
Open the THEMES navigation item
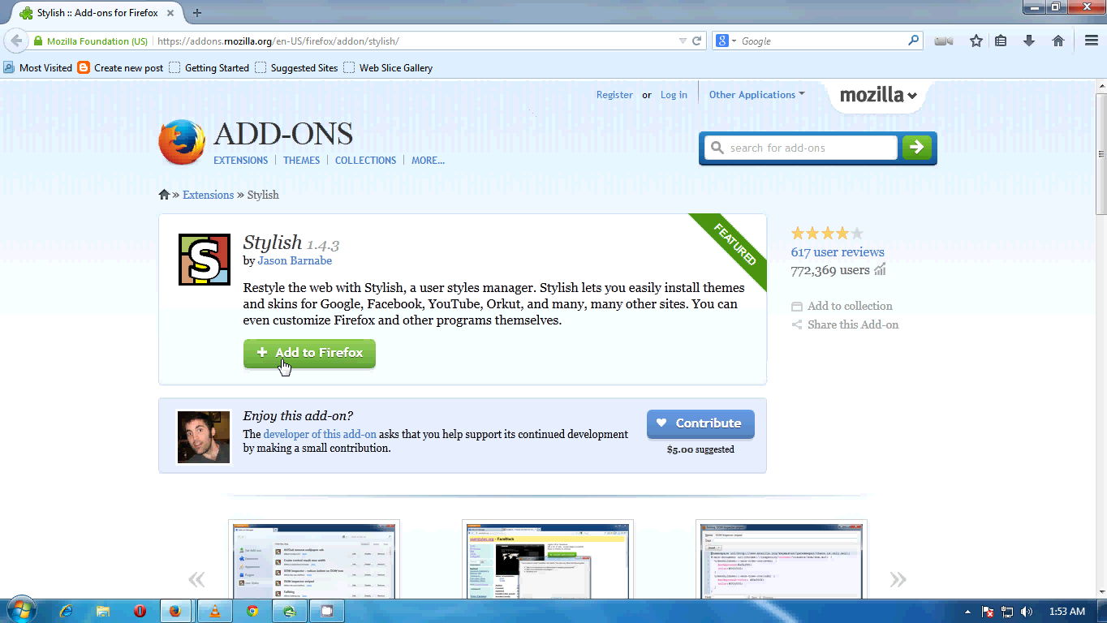301,161
